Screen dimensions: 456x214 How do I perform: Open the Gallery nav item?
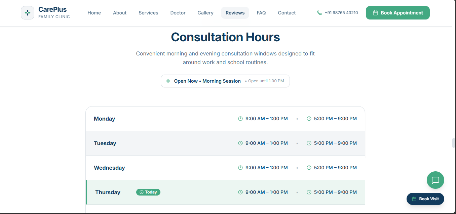[205, 13]
